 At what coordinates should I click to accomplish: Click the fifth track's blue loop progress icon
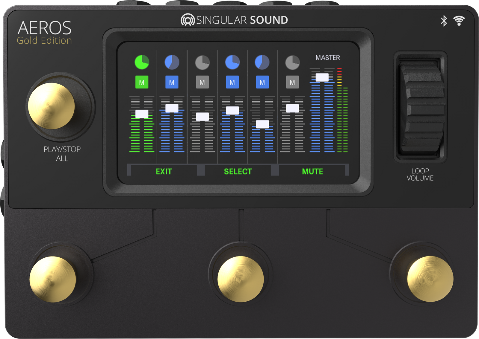click(x=262, y=62)
